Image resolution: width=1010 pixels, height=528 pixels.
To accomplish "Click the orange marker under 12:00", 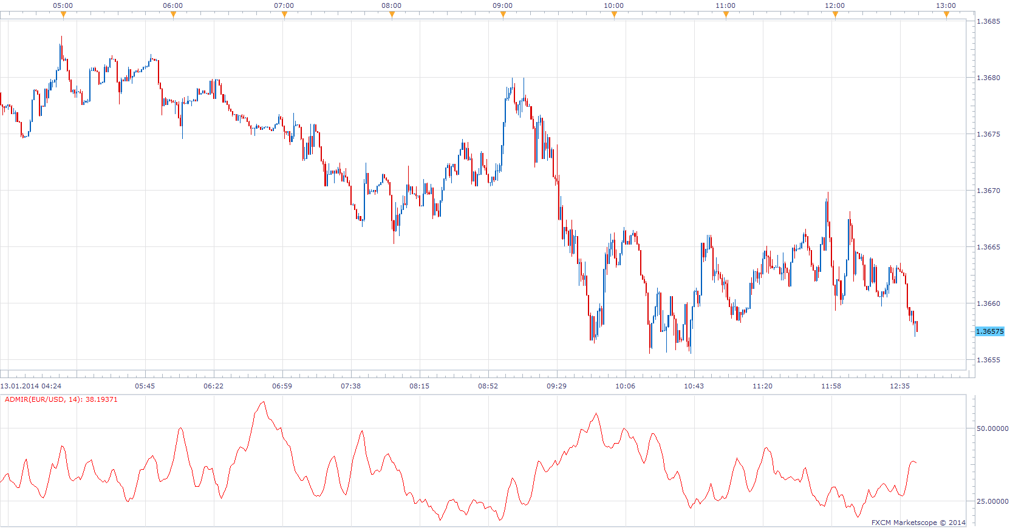I will [x=835, y=15].
